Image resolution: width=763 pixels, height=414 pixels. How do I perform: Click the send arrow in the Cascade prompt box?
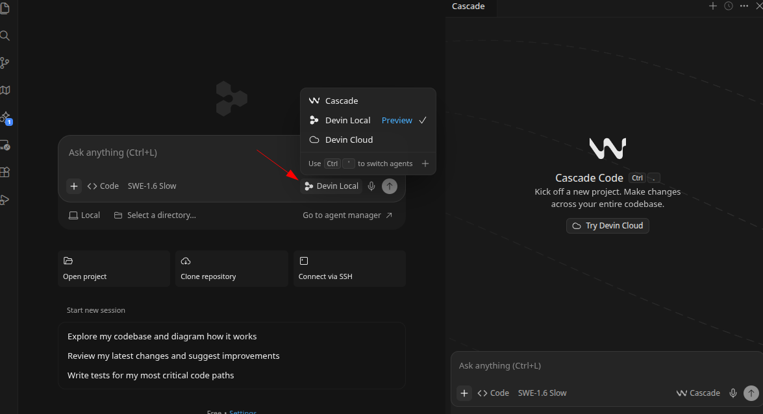(751, 393)
